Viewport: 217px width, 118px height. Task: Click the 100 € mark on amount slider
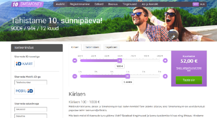(80, 56)
